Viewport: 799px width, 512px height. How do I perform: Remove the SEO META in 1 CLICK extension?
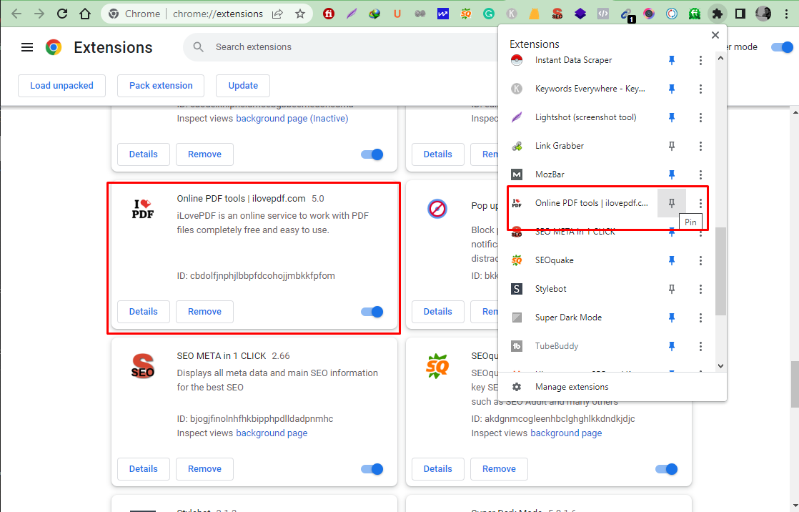[205, 469]
